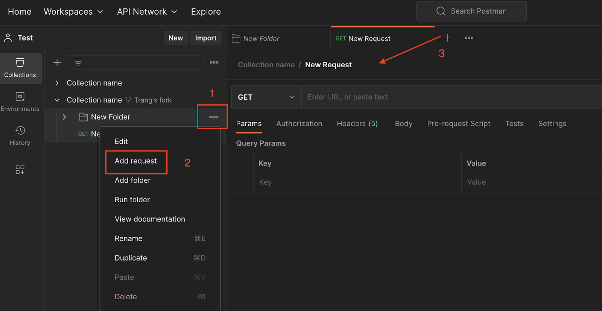This screenshot has height=311, width=602.
Task: Click the fork icon next to Trang's fork
Action: tap(128, 100)
